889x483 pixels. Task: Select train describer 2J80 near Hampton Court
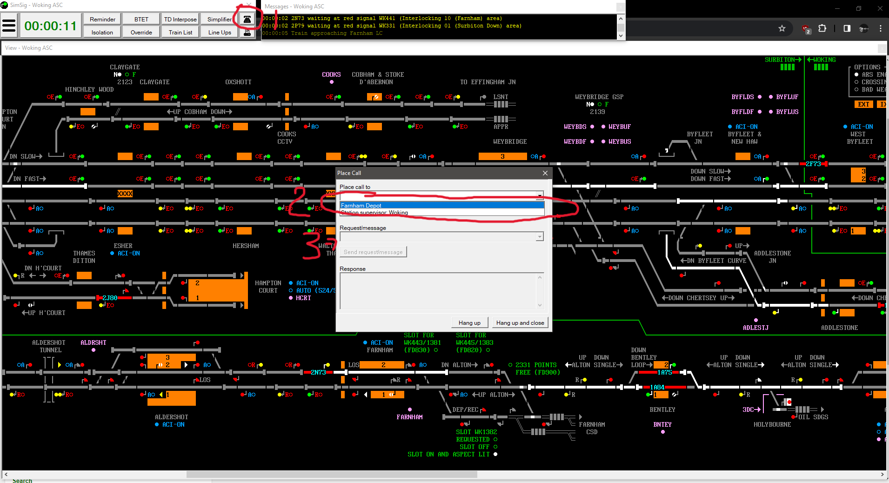pos(110,298)
